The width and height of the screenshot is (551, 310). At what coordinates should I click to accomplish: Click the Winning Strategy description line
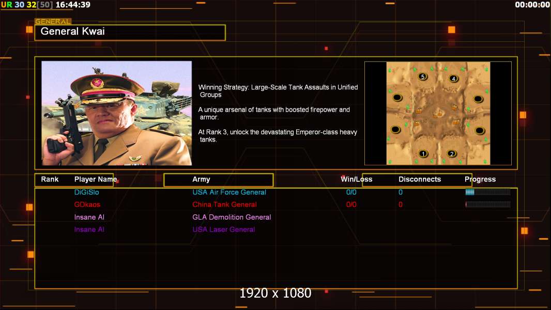278,91
